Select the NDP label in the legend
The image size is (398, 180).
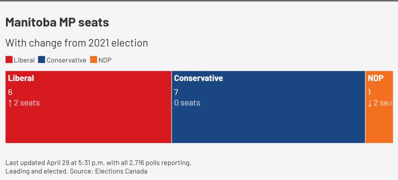tap(105, 61)
